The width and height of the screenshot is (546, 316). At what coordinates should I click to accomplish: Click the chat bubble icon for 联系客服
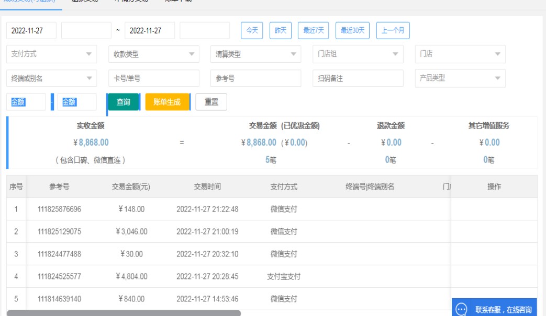coord(461,309)
